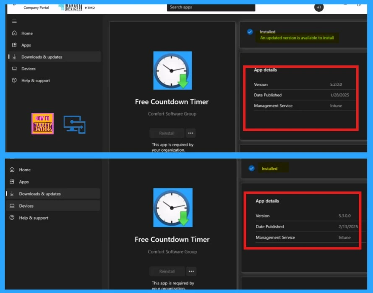Click the blue Installed checkmark in top screenshot
This screenshot has width=373, height=293.
250,32
